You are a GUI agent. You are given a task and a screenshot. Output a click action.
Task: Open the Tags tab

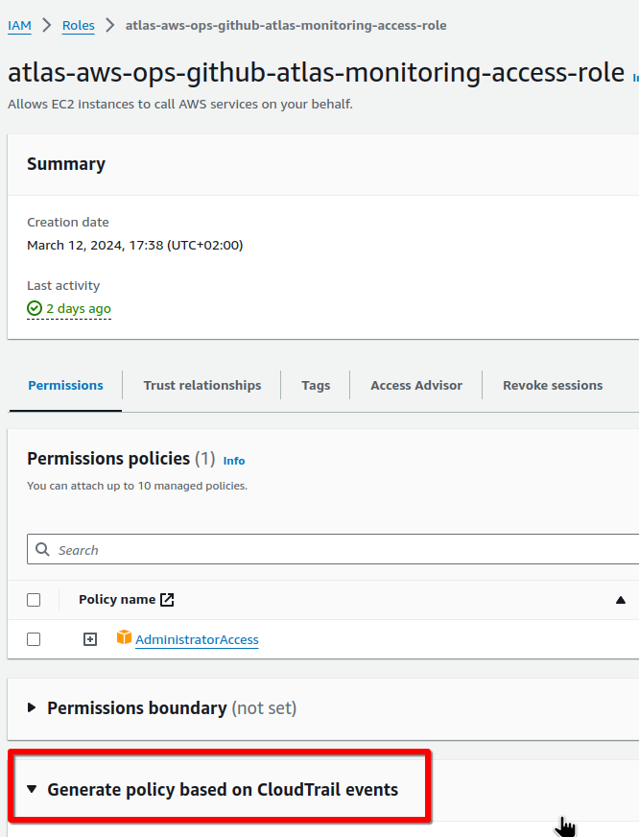(316, 386)
